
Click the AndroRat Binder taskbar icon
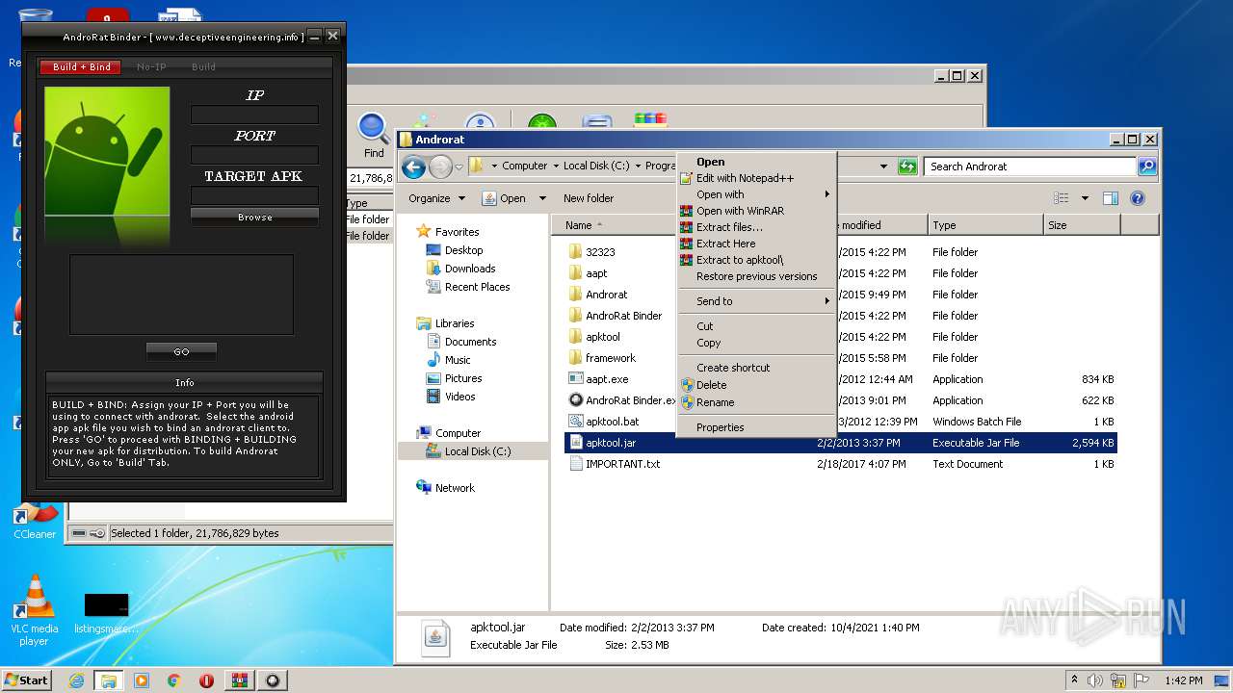273,680
